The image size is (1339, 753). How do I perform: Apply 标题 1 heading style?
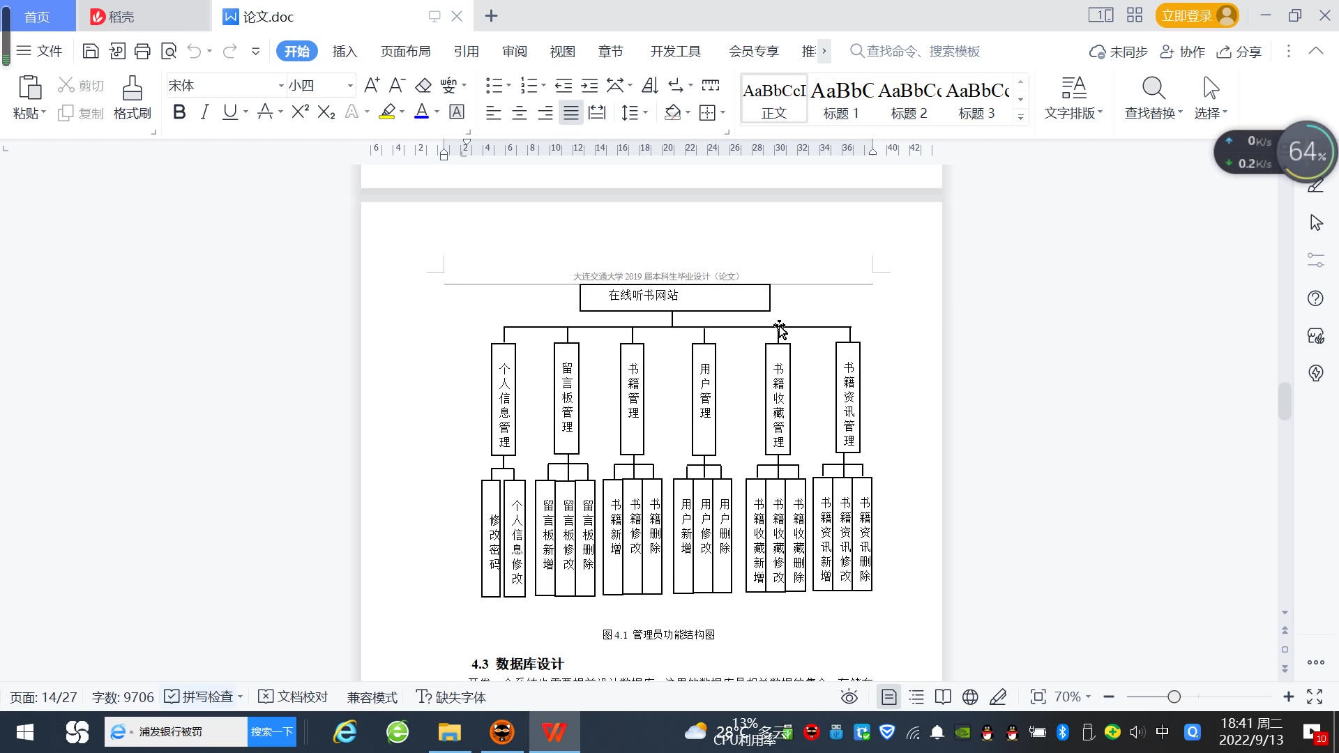tap(841, 100)
